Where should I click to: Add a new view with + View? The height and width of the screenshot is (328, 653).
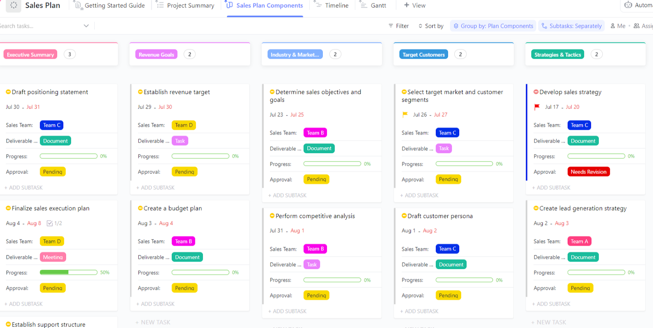415,5
